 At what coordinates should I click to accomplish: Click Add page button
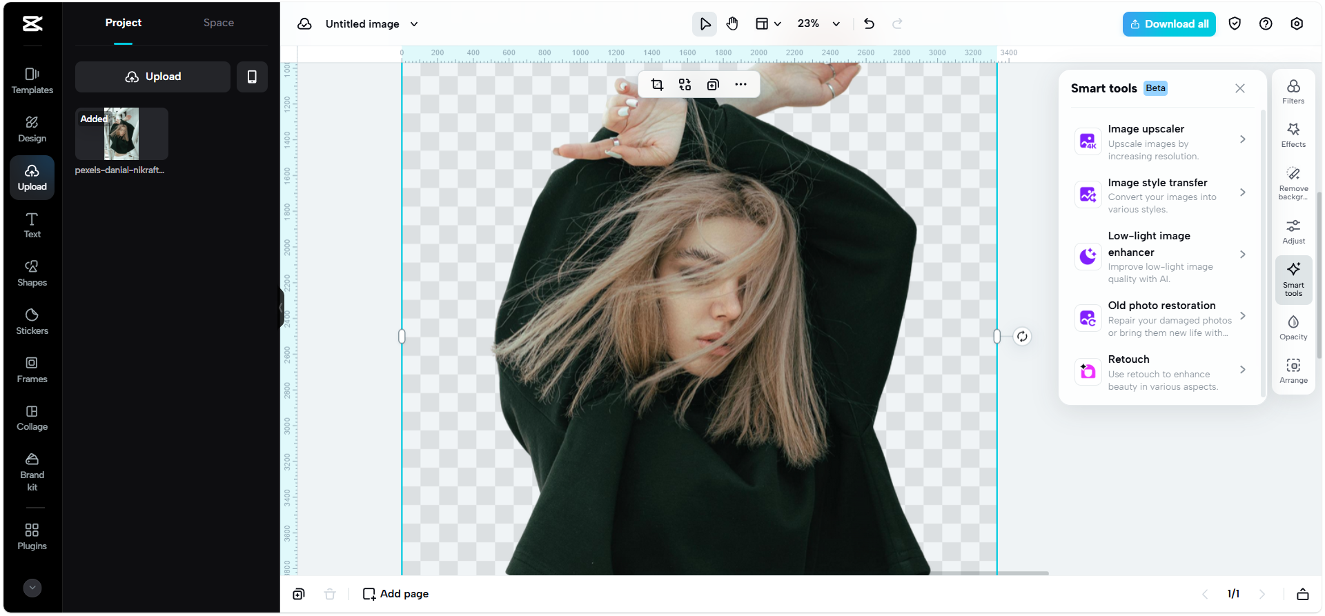tap(396, 594)
